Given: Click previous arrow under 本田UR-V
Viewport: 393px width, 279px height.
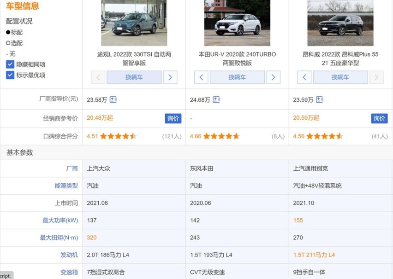Looking at the screenshot, I should pos(201,77).
